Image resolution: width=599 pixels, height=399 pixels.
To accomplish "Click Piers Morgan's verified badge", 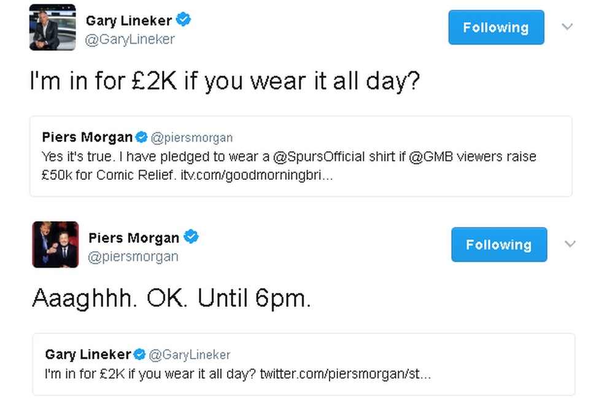I will (x=191, y=236).
